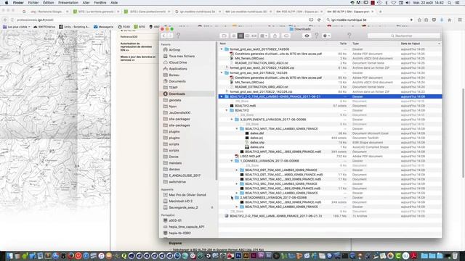Eject Sauvegarde_seau_2 volume
465x261 pixels.
(x=212, y=208)
